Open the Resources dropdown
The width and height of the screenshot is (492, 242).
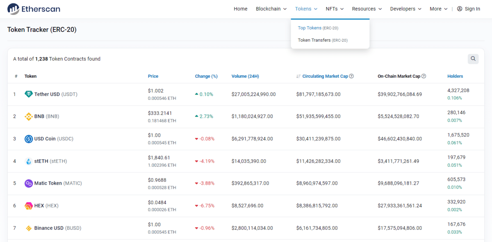(367, 9)
